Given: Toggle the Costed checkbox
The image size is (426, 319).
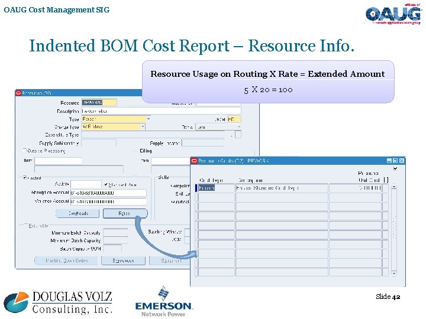Looking at the screenshot, I should pos(25,178).
